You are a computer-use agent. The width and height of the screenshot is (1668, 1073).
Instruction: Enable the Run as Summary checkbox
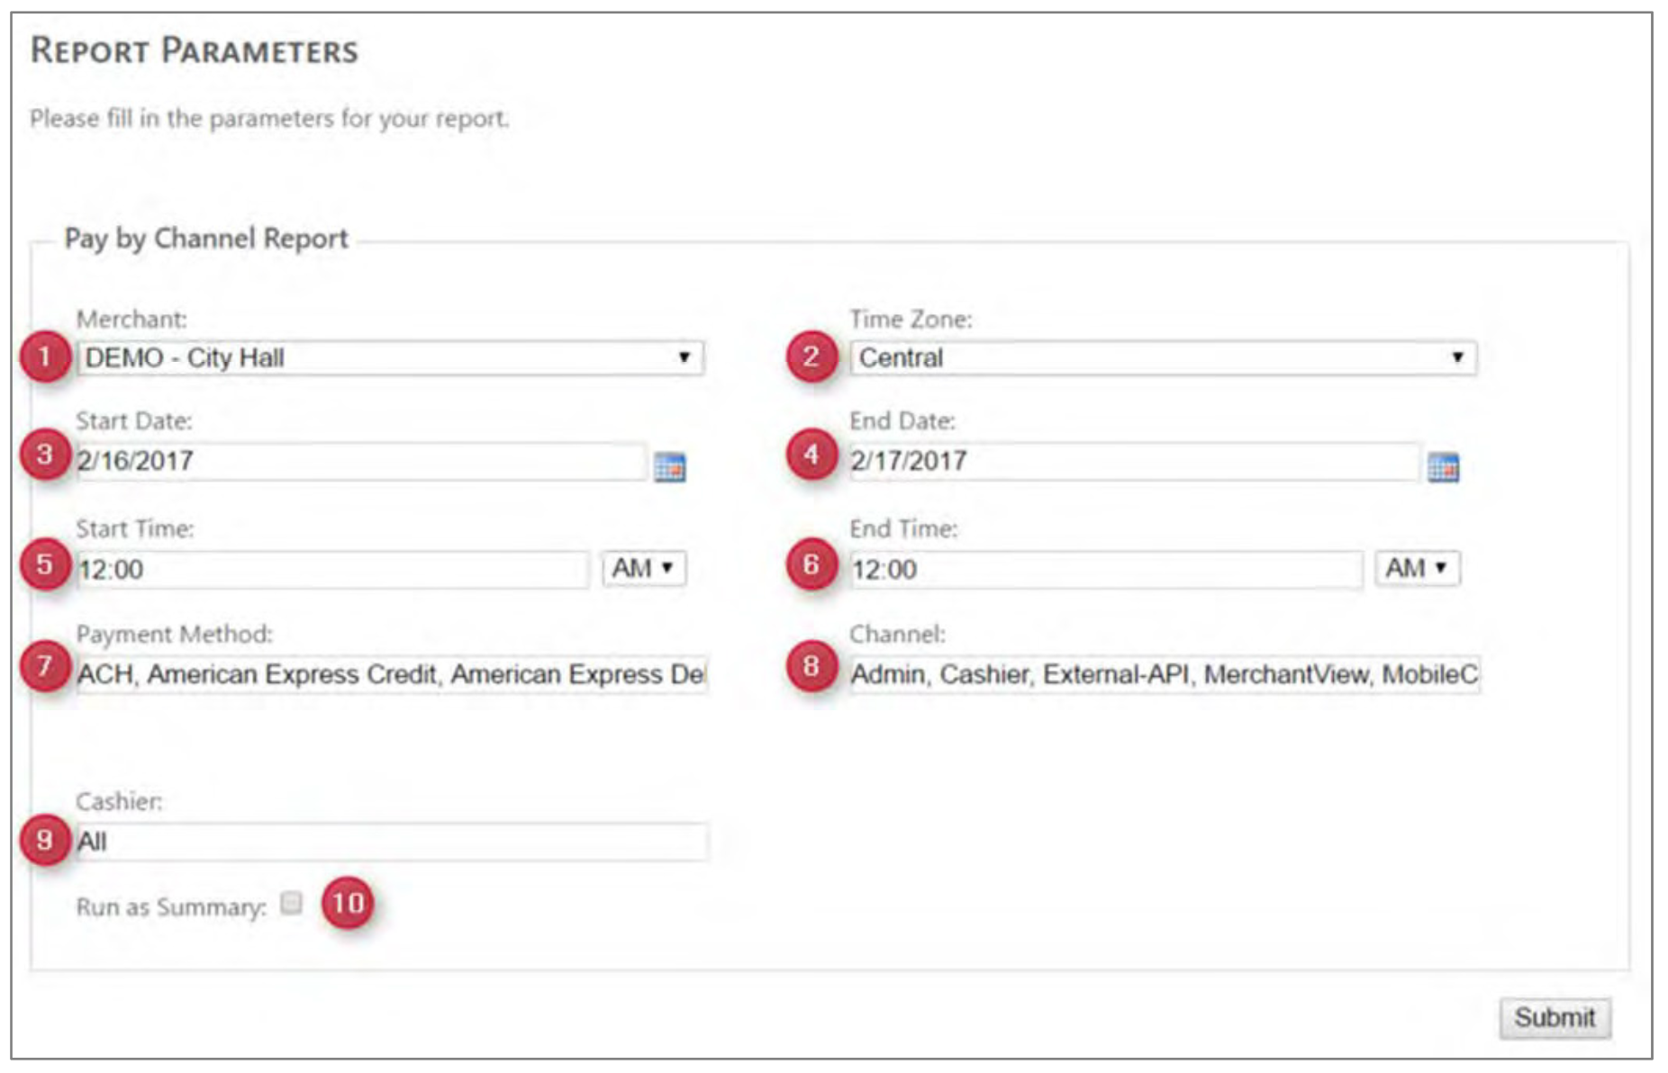[x=291, y=903]
